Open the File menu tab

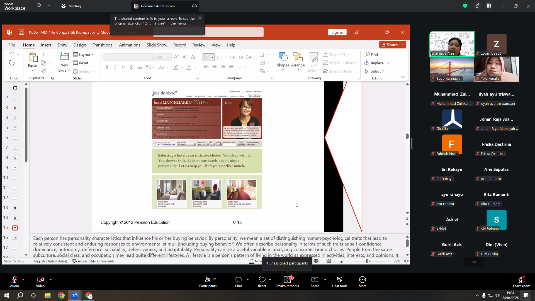click(x=11, y=45)
